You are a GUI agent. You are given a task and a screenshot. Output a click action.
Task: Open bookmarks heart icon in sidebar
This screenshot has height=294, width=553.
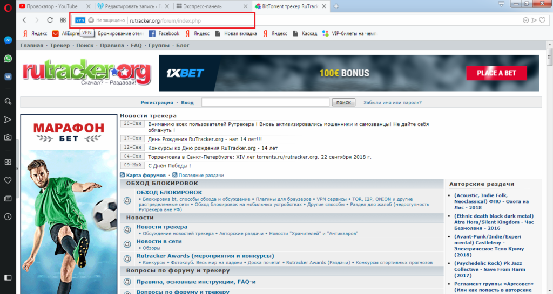(8, 180)
